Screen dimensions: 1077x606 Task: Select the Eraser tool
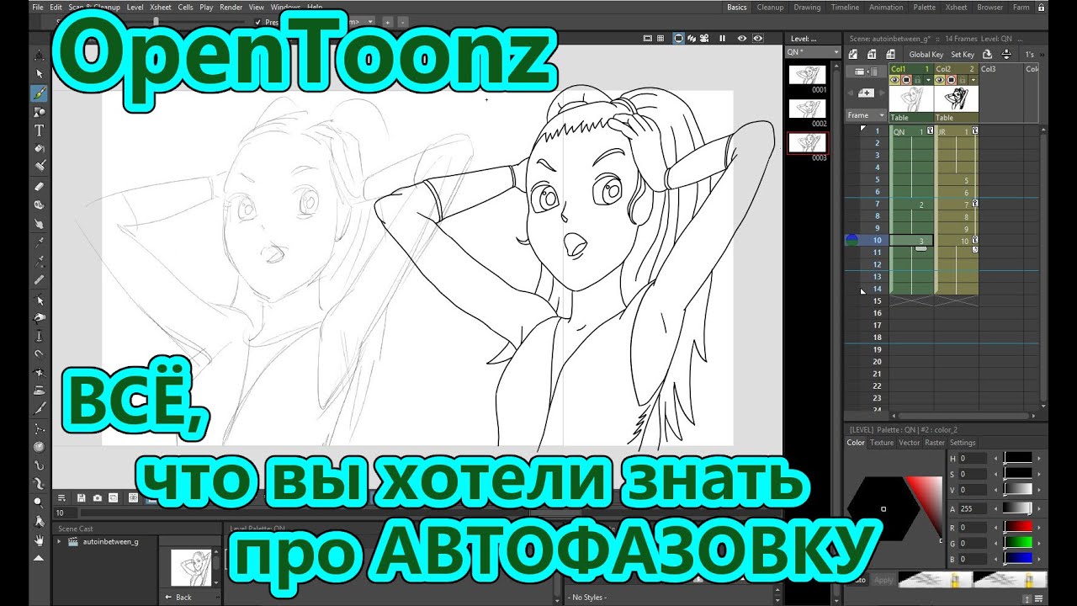click(x=39, y=187)
